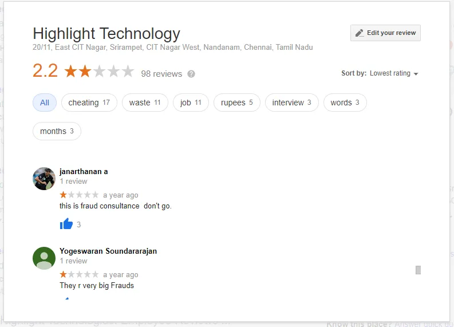Image resolution: width=454 pixels, height=327 pixels.
Task: Select the months 3 filter chip
Action: (x=57, y=131)
